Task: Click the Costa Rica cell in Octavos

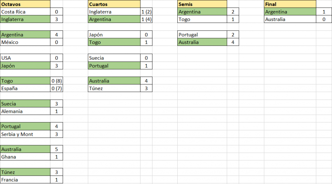Action: tap(25, 12)
